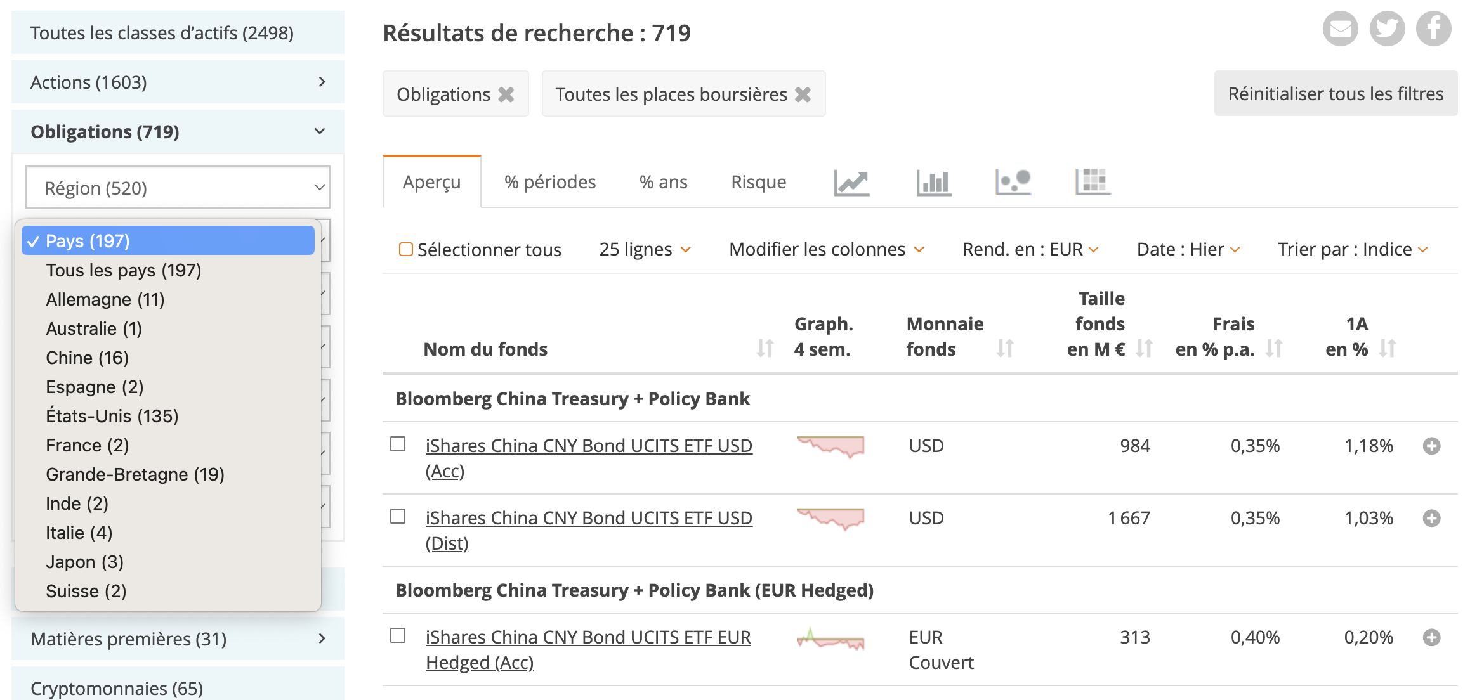This screenshot has height=700, width=1477.
Task: Tick checkbox for iShares China CNY Bond EUR Hedged
Action: tap(398, 635)
